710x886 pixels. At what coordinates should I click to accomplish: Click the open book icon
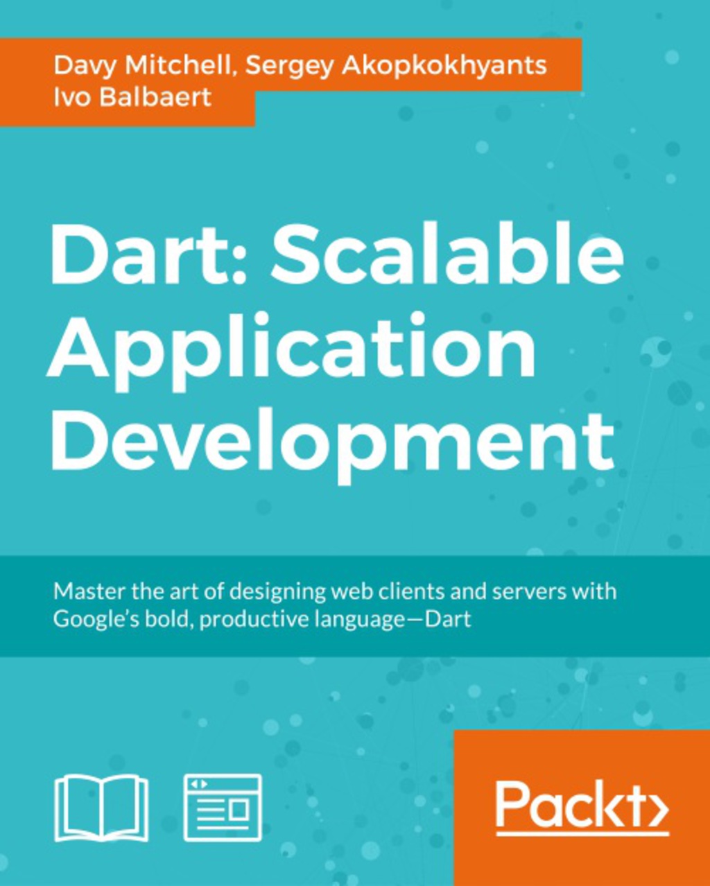(x=101, y=808)
